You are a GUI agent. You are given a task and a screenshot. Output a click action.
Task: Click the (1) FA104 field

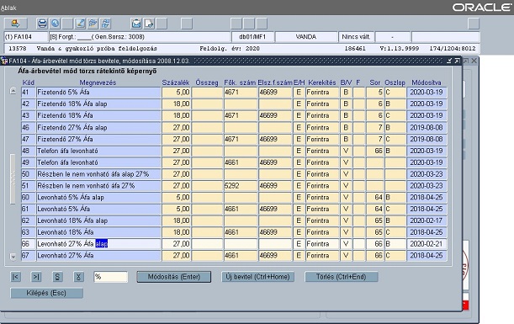pos(26,37)
